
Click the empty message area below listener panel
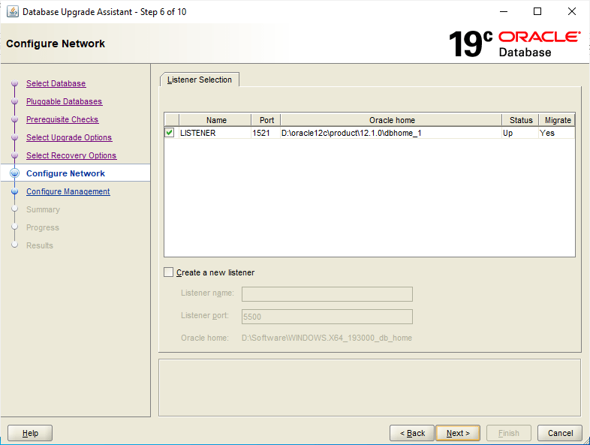pyautogui.click(x=369, y=387)
